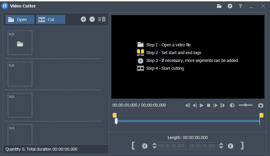Viewport: 270px width, 156px height.
Task: Click Step 4 film icon in preview
Action: (x=140, y=68)
